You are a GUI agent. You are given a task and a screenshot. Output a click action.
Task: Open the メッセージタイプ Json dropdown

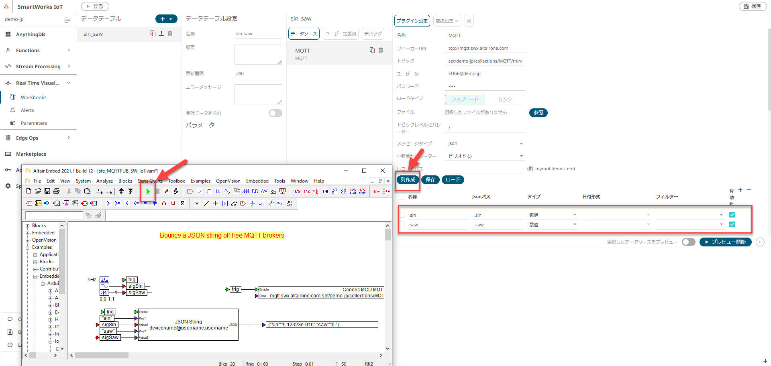[521, 143]
